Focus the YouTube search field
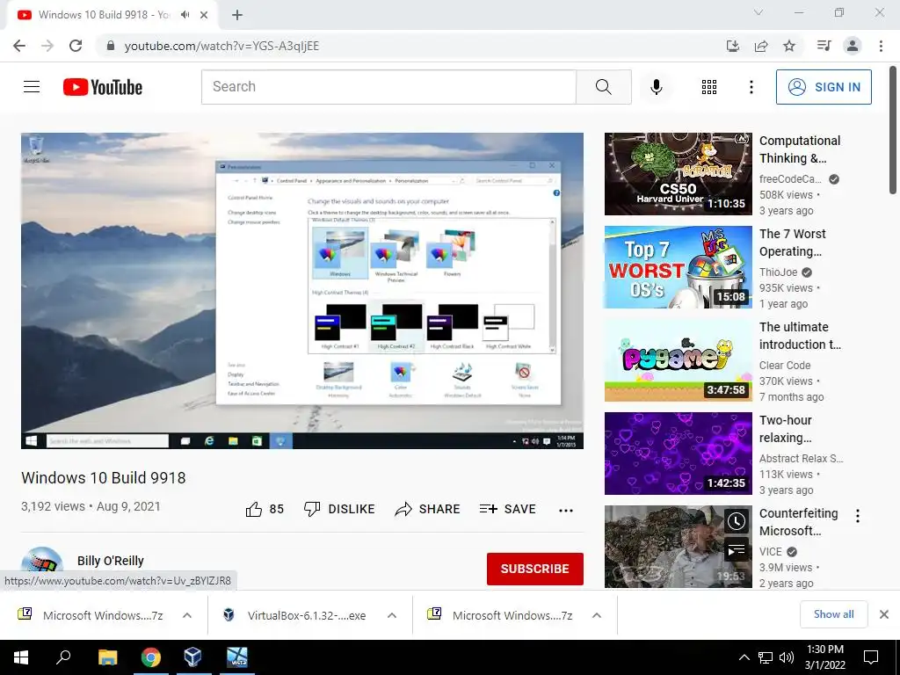The height and width of the screenshot is (675, 900). tap(388, 87)
